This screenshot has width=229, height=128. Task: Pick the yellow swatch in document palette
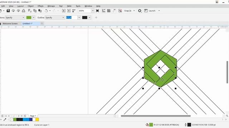(x=37, y=119)
